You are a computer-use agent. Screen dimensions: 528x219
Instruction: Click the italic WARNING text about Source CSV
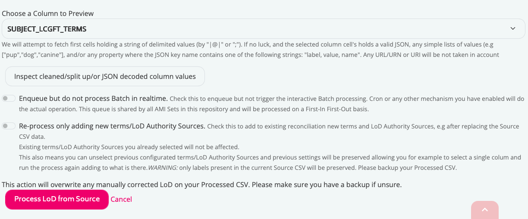[x=161, y=168]
